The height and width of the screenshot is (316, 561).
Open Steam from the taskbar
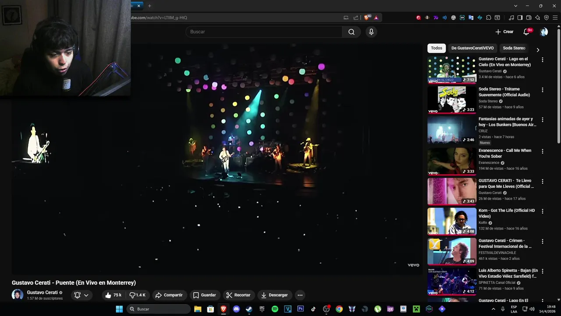(x=249, y=309)
